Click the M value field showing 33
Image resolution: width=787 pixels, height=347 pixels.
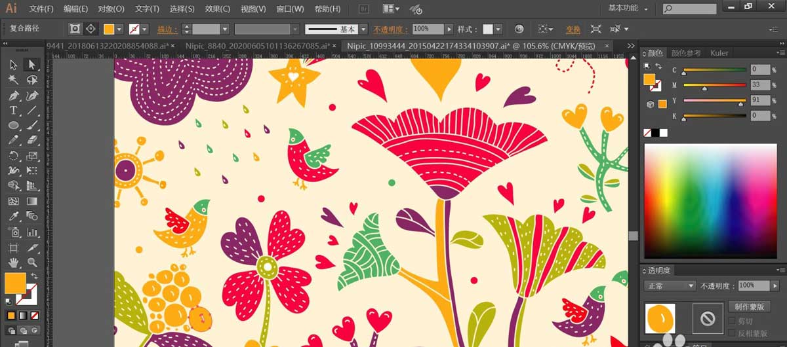click(761, 84)
